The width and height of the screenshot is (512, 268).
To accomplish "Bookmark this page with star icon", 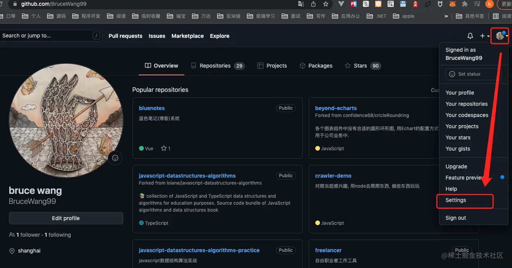I will pyautogui.click(x=326, y=4).
